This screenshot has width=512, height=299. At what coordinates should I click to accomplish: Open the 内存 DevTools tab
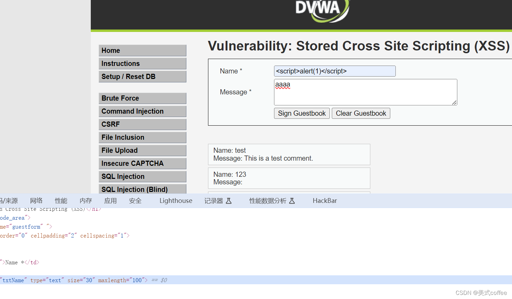pyautogui.click(x=86, y=201)
